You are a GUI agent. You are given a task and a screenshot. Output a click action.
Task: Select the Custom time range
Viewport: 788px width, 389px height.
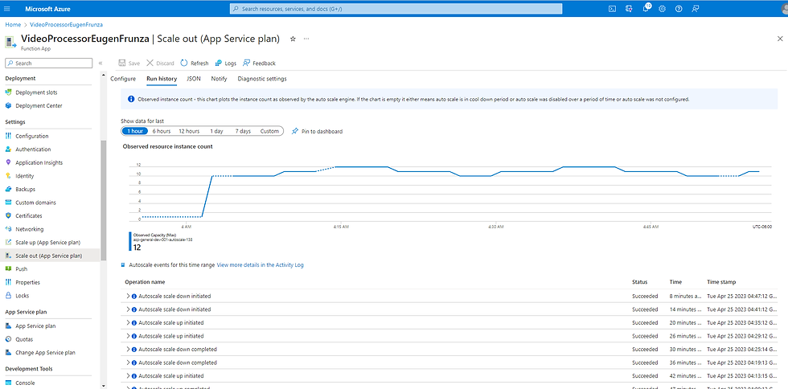[269, 131]
